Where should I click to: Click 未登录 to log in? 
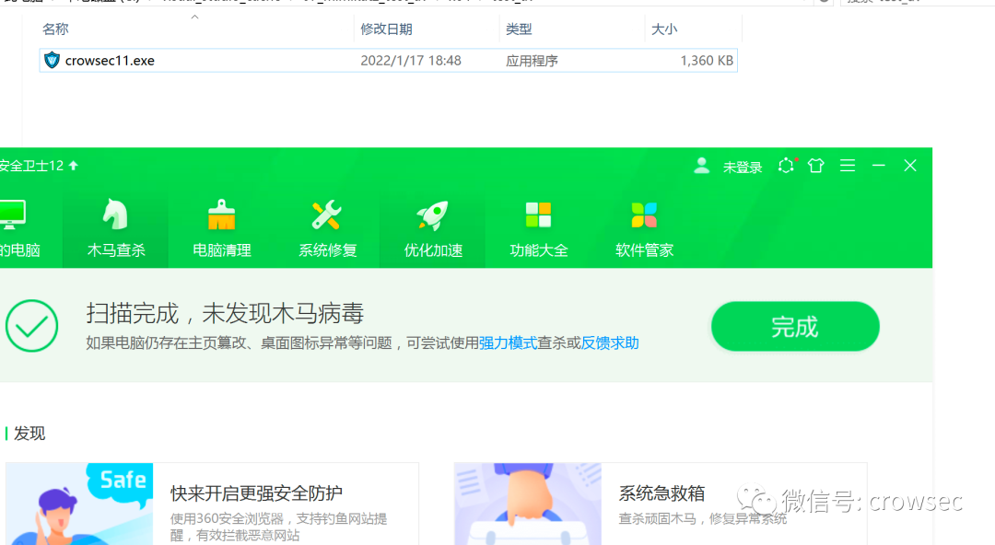[x=743, y=167]
